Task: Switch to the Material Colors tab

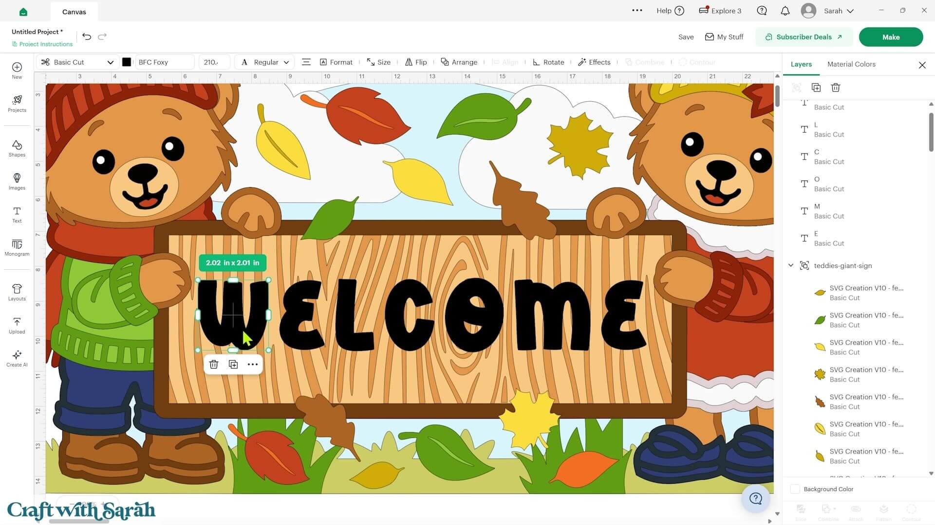Action: [x=851, y=64]
